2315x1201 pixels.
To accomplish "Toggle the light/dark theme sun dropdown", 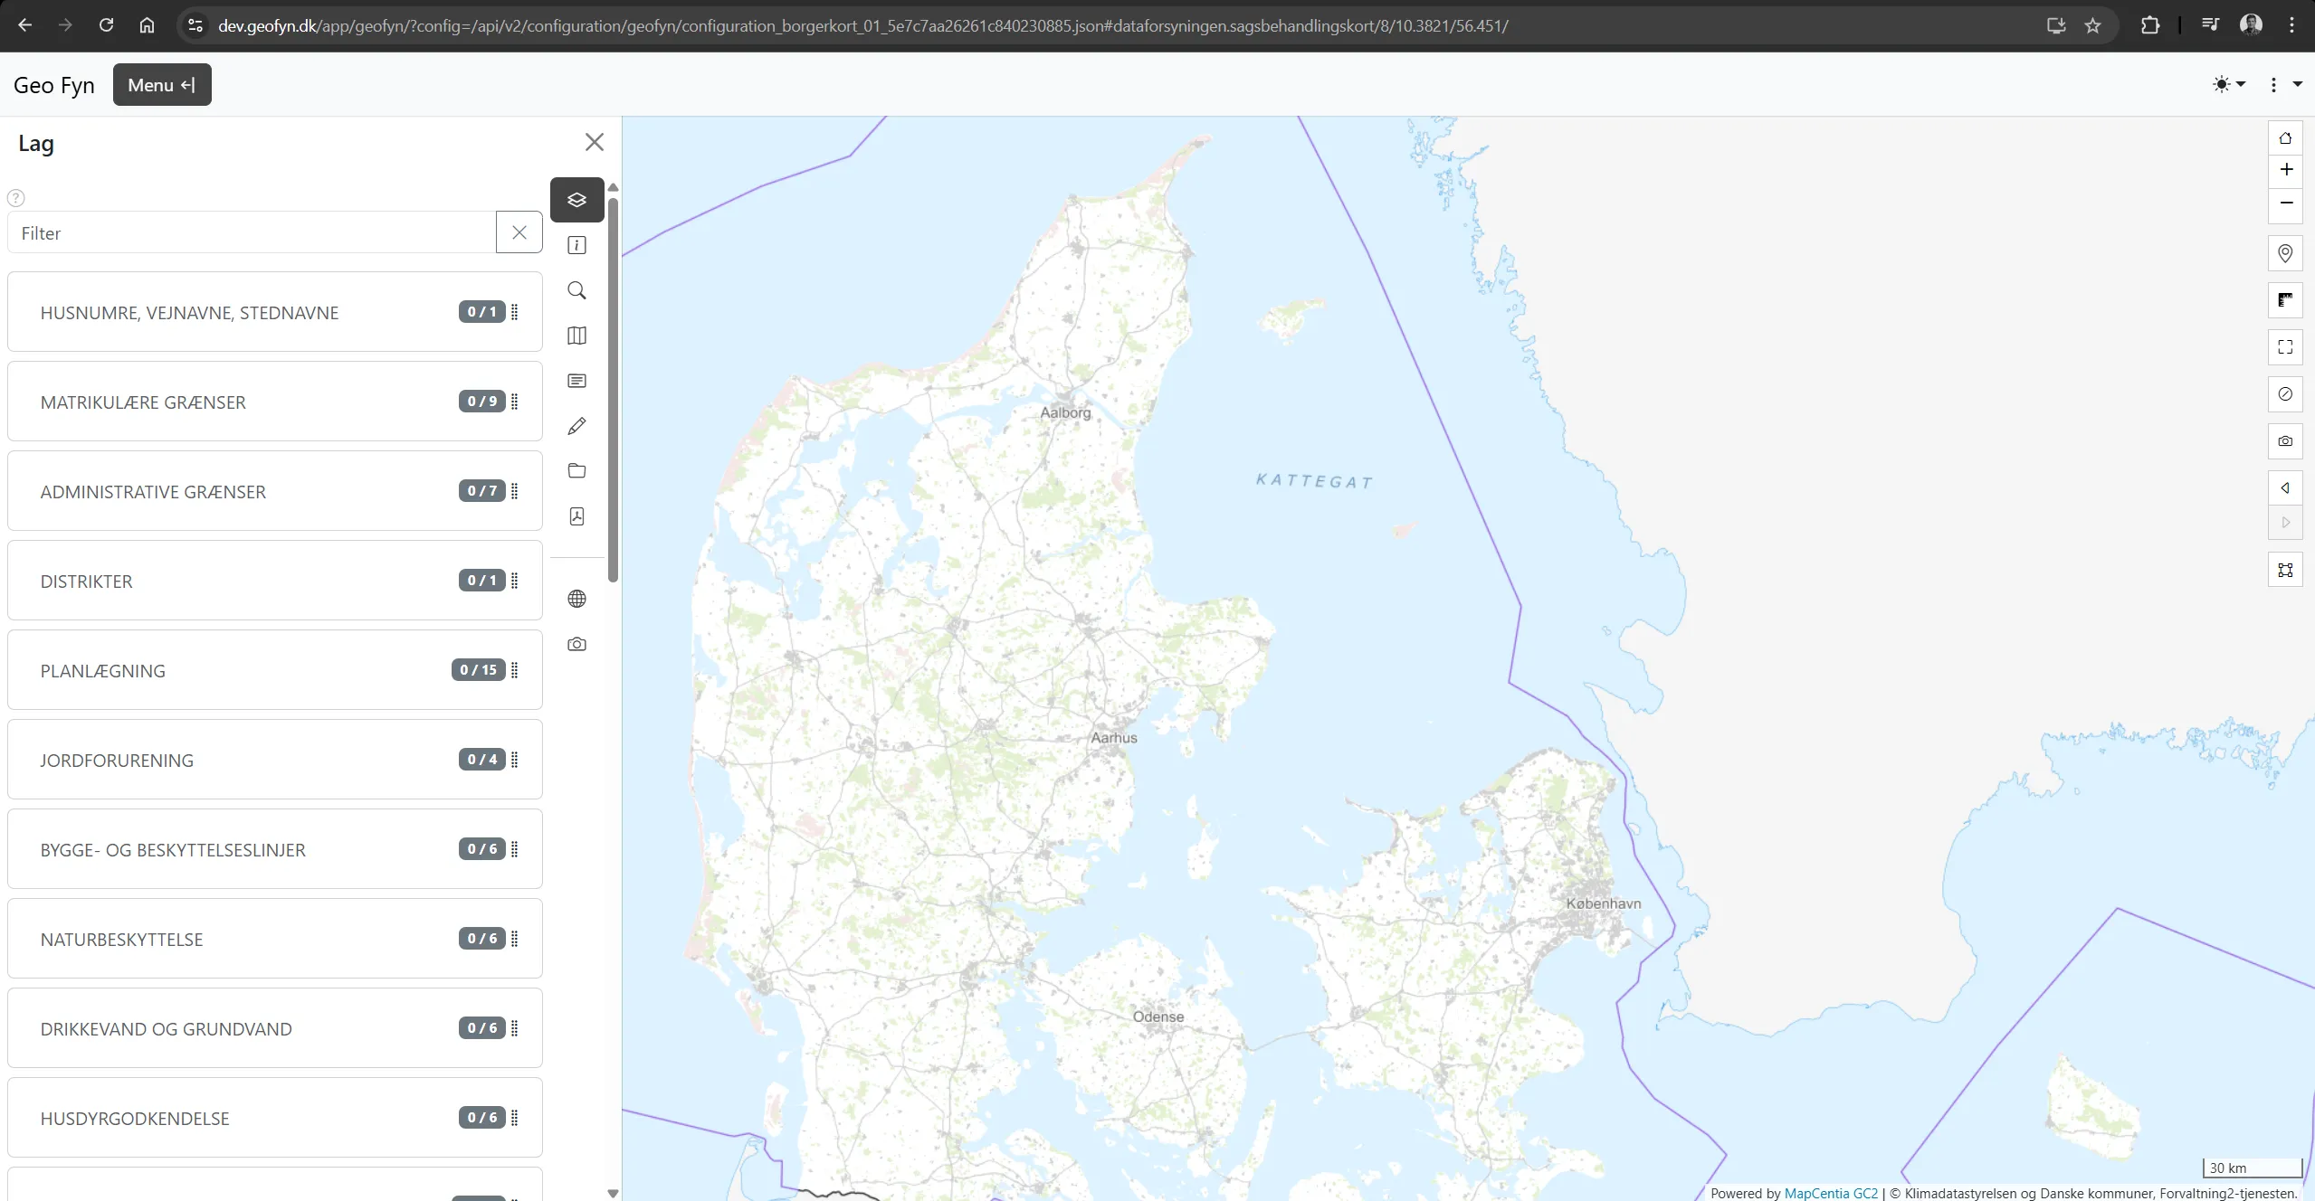I will [2228, 84].
